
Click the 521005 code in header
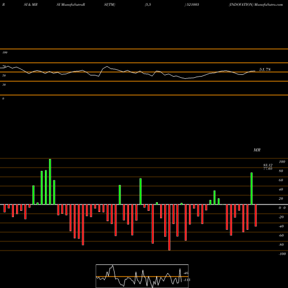[x=192, y=5]
